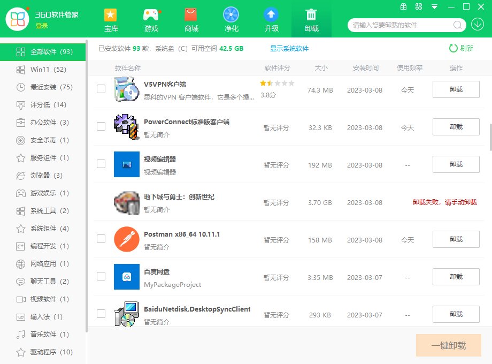Open 办公软件 (3) office category
Image resolution: width=492 pixels, height=364 pixels.
click(43, 123)
